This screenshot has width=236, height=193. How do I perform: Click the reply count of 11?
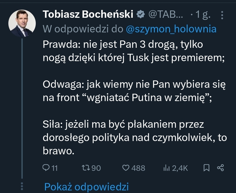click(x=54, y=168)
